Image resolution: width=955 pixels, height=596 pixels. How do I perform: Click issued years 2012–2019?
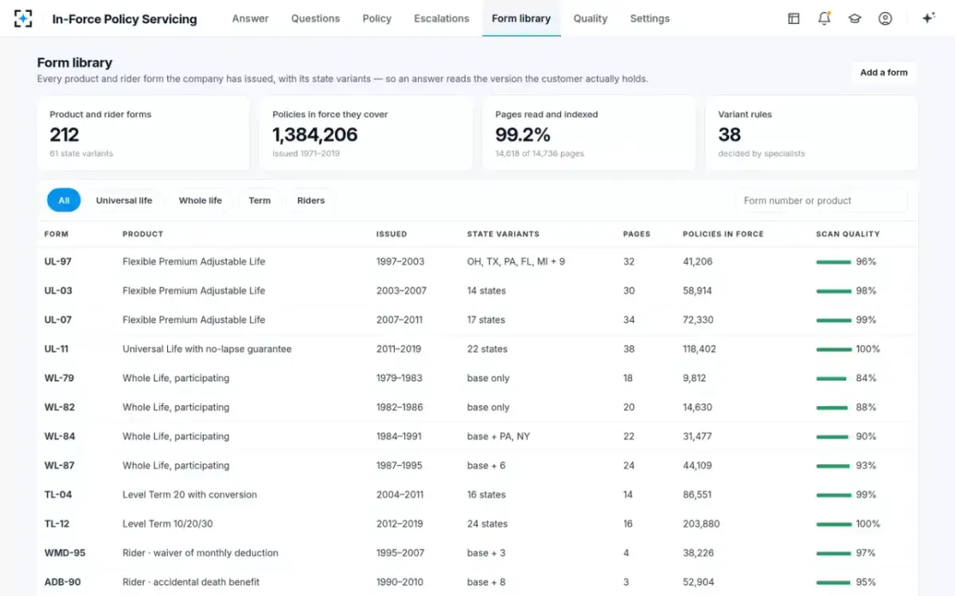click(401, 524)
